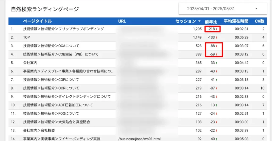
Task: Click the year-over-year value -24
Action: pos(212,113)
